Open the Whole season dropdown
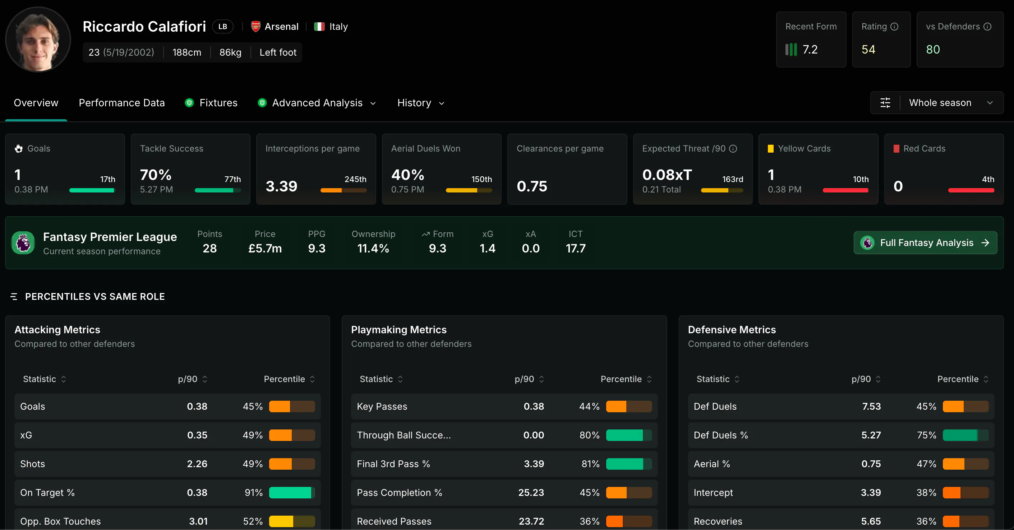Viewport: 1014px width, 530px height. pyautogui.click(x=951, y=103)
